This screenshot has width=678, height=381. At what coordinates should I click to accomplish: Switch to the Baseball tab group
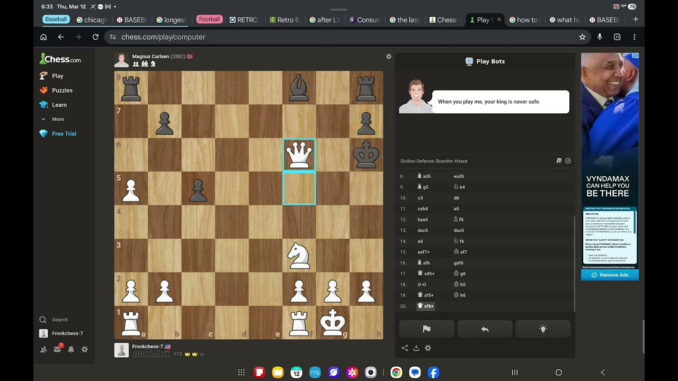pyautogui.click(x=56, y=20)
